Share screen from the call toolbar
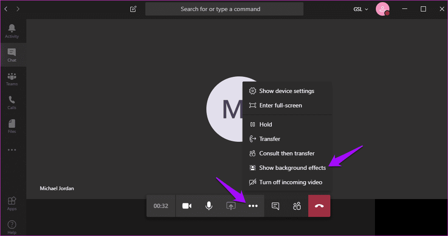448x236 pixels. click(231, 206)
